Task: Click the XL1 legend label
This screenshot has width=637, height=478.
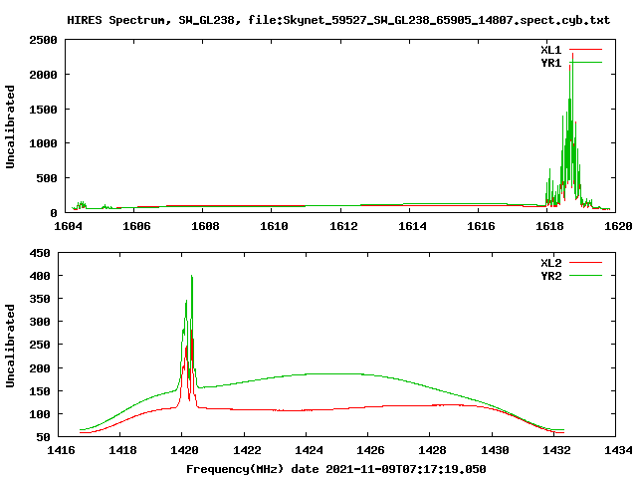Action: pyautogui.click(x=550, y=50)
